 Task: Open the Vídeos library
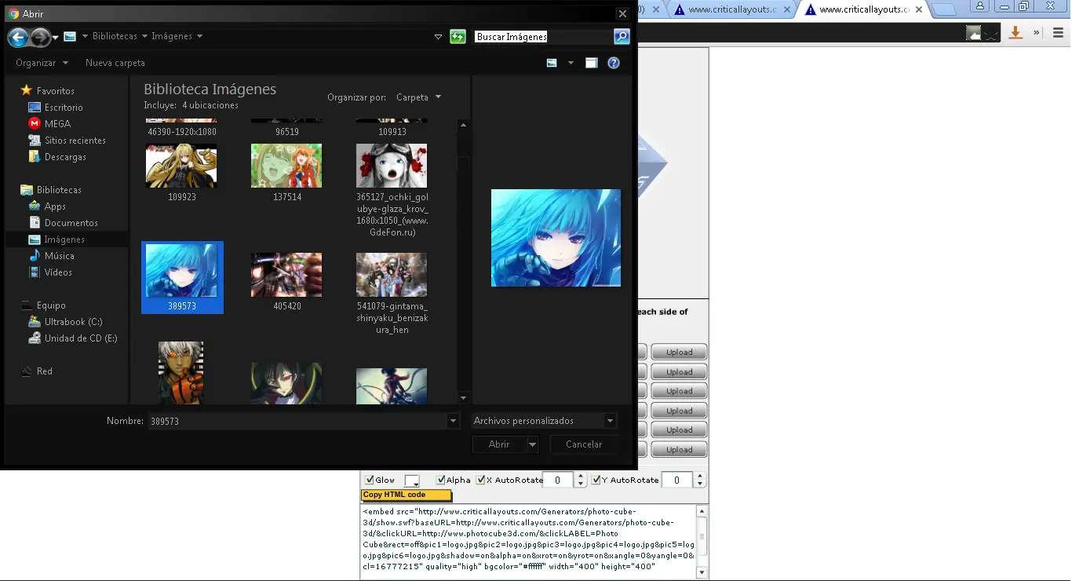click(50, 272)
